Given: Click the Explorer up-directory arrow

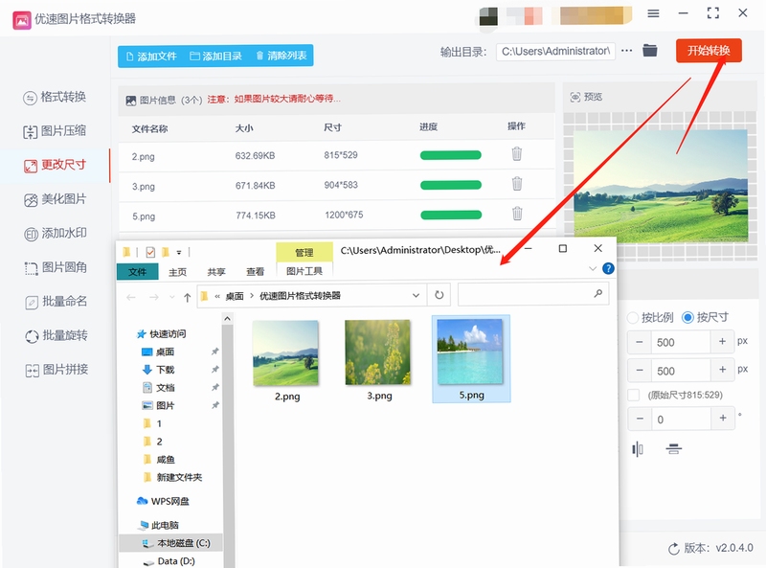Looking at the screenshot, I should click(187, 297).
